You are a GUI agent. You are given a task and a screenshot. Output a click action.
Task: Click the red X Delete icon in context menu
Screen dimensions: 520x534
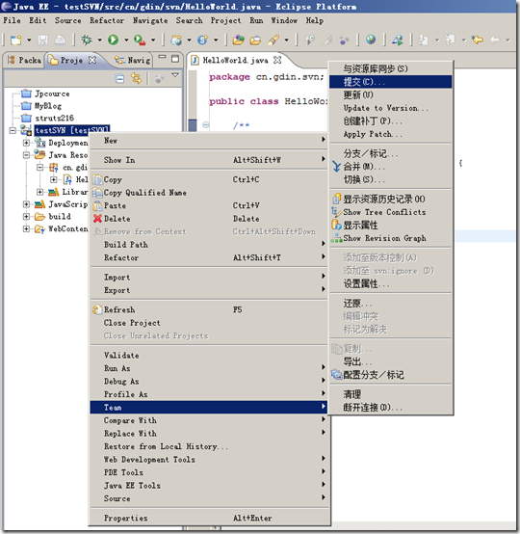coord(97,219)
